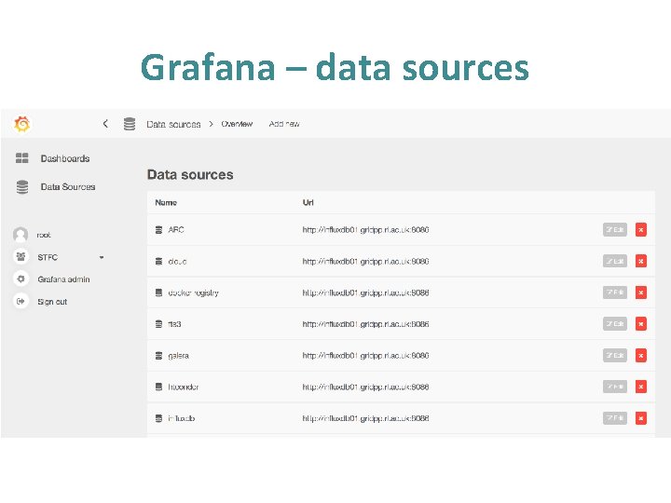Click the Name column header
671x503 pixels.
[166, 203]
